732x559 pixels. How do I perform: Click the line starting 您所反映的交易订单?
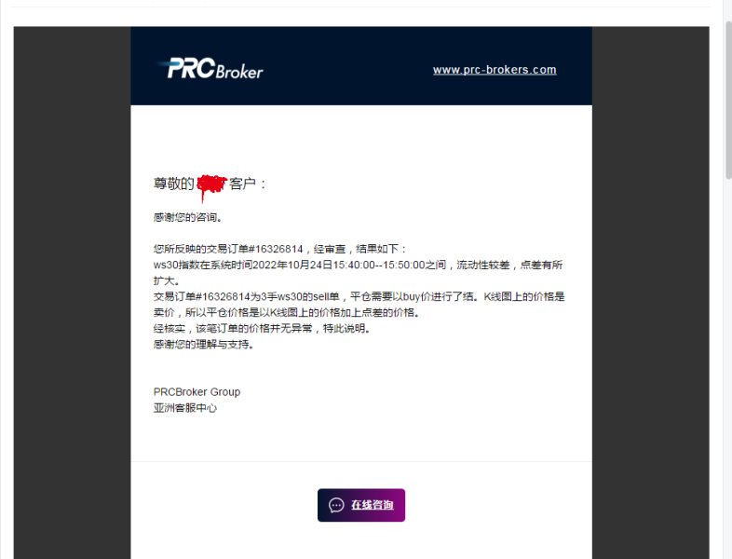pyautogui.click(x=280, y=249)
